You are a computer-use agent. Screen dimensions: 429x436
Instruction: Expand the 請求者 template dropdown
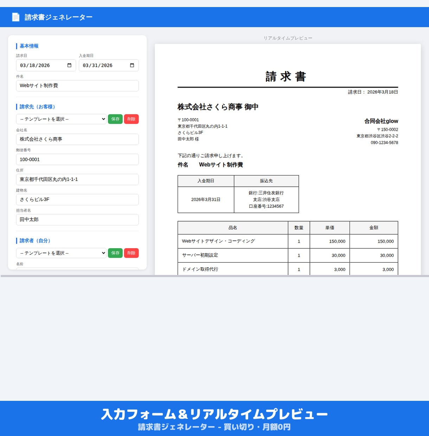click(61, 253)
